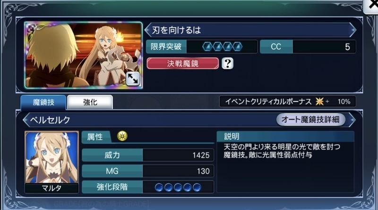Click left arrow beside ベルセルク
The image size is (378, 210).
click(26, 120)
